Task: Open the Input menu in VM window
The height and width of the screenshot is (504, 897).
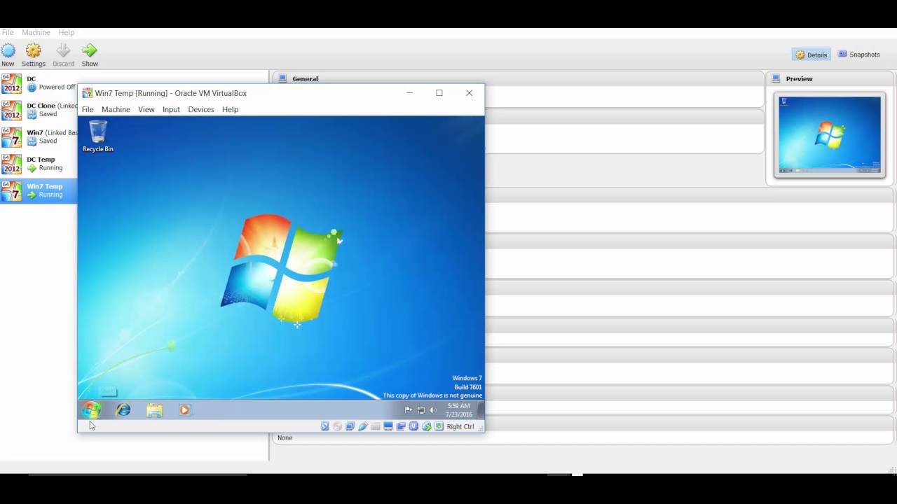Action: [x=171, y=109]
